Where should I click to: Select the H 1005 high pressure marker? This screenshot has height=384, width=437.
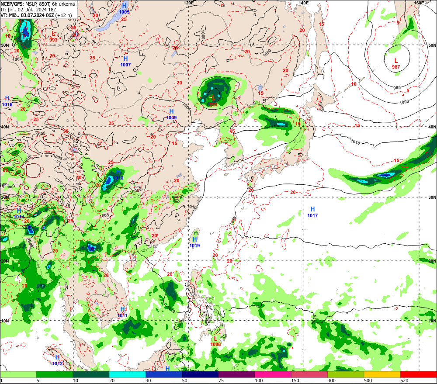pyautogui.click(x=124, y=9)
